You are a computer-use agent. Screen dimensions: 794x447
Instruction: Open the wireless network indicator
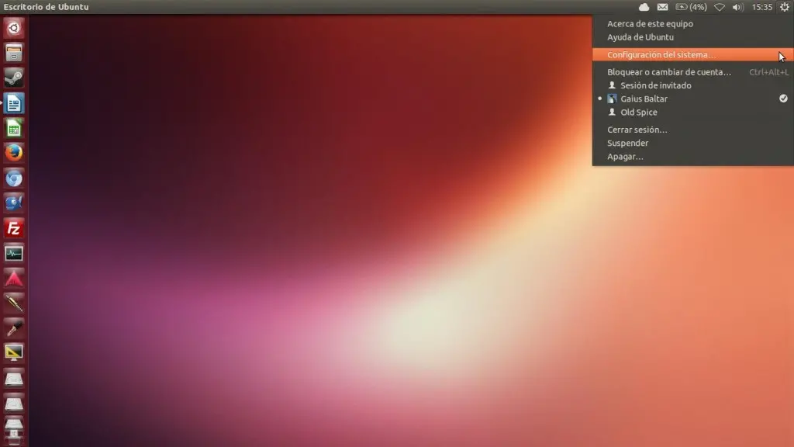719,7
